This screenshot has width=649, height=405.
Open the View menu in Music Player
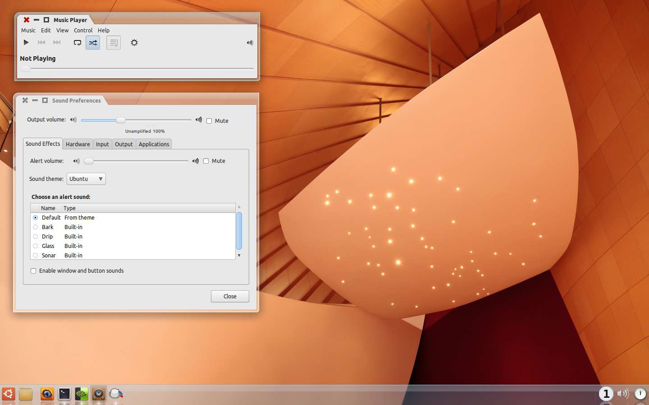[63, 31]
